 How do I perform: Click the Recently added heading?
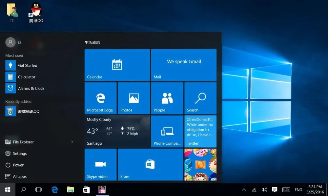pos(18,102)
